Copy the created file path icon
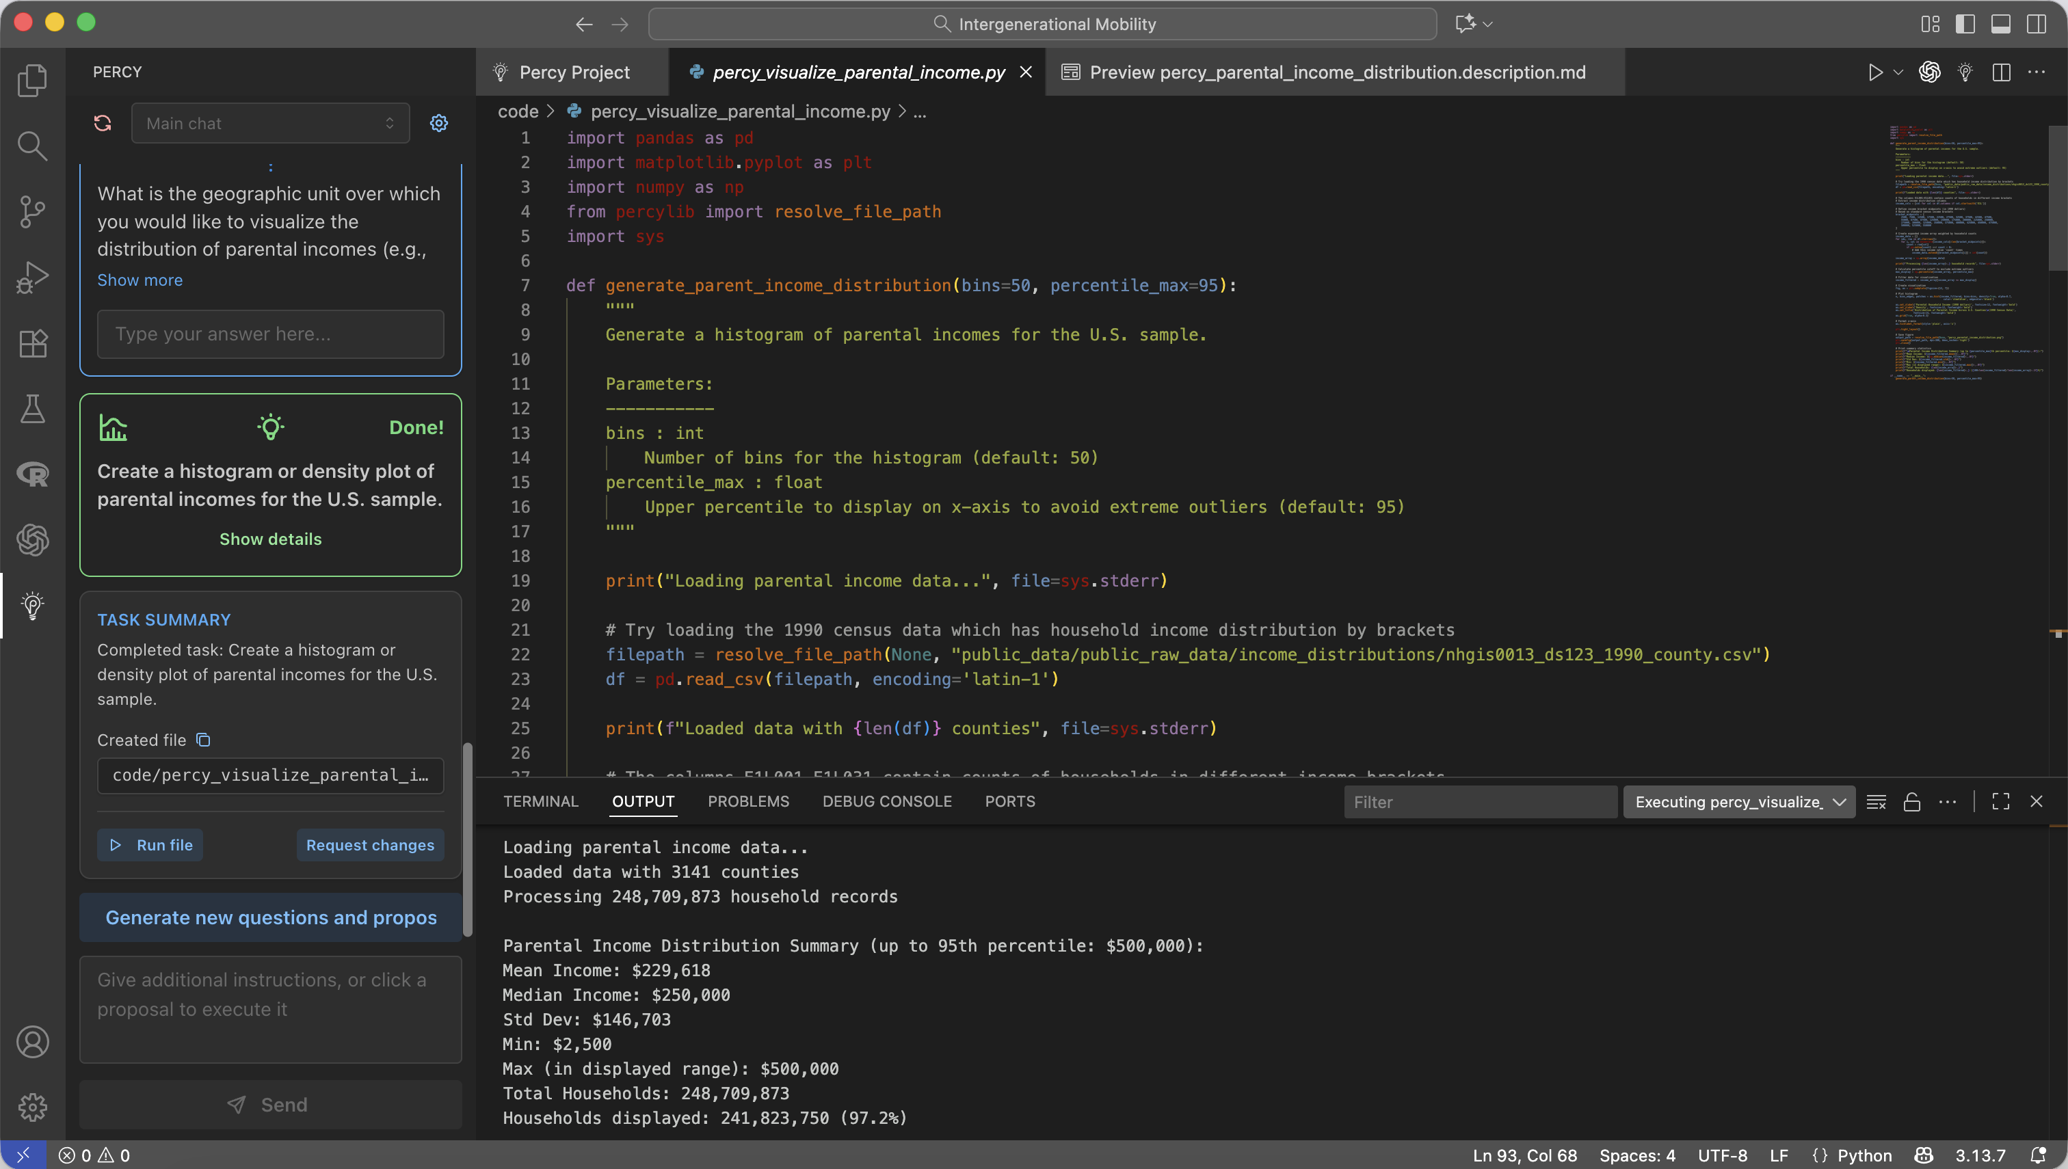 tap(203, 740)
